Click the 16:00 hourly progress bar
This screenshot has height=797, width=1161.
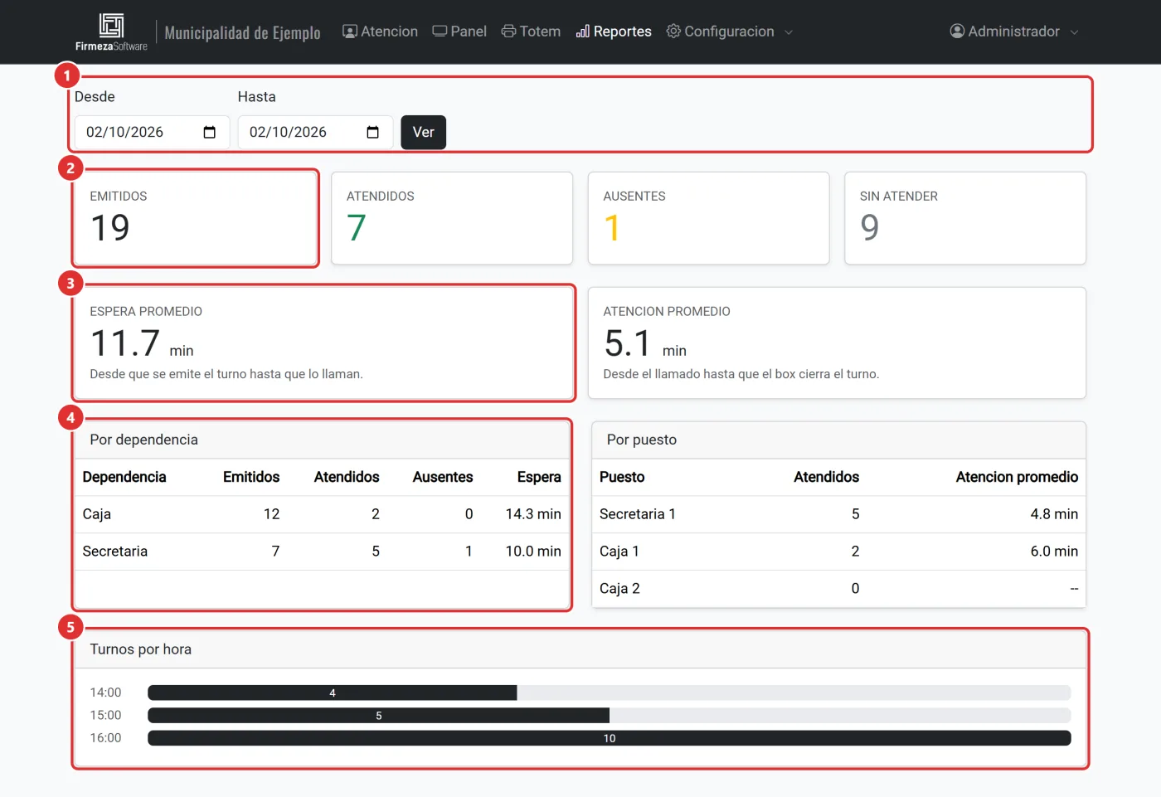coord(610,738)
